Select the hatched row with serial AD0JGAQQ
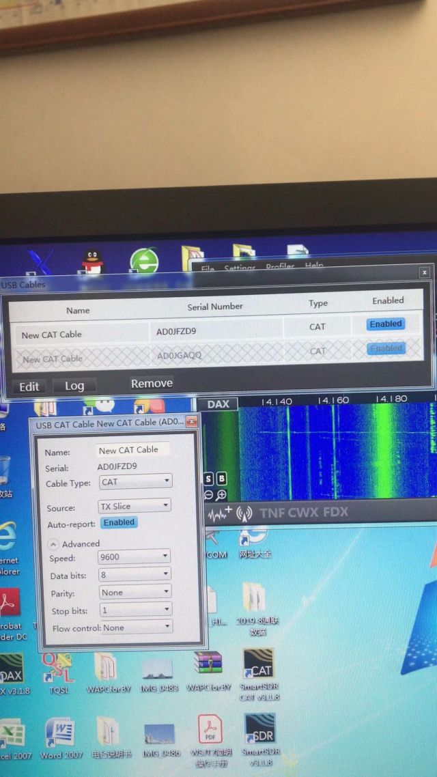Screen dimensions: 437x777 click(217, 353)
